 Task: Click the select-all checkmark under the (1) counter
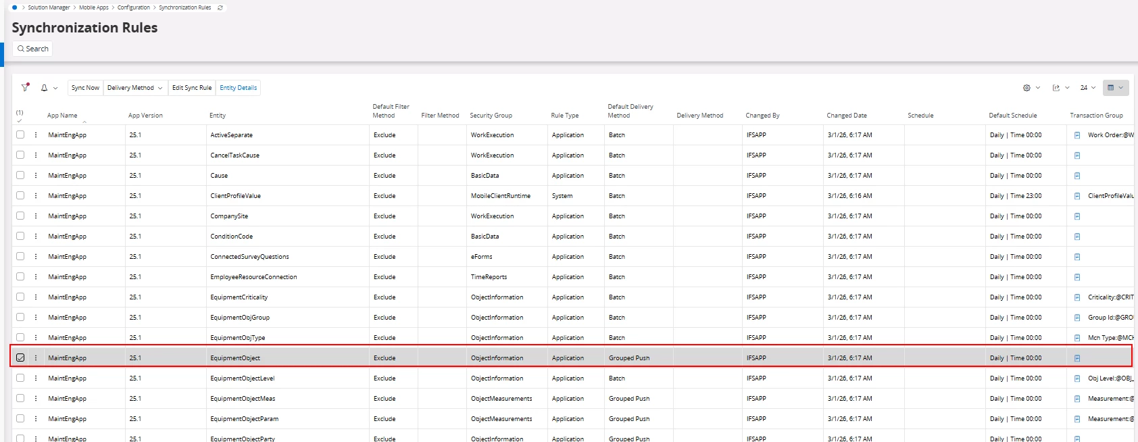coord(20,121)
